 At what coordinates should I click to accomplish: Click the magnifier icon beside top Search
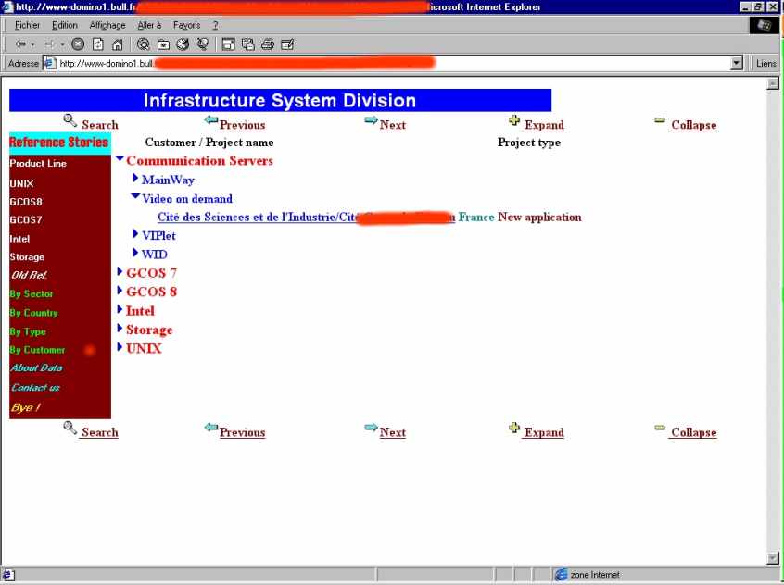[x=70, y=120]
